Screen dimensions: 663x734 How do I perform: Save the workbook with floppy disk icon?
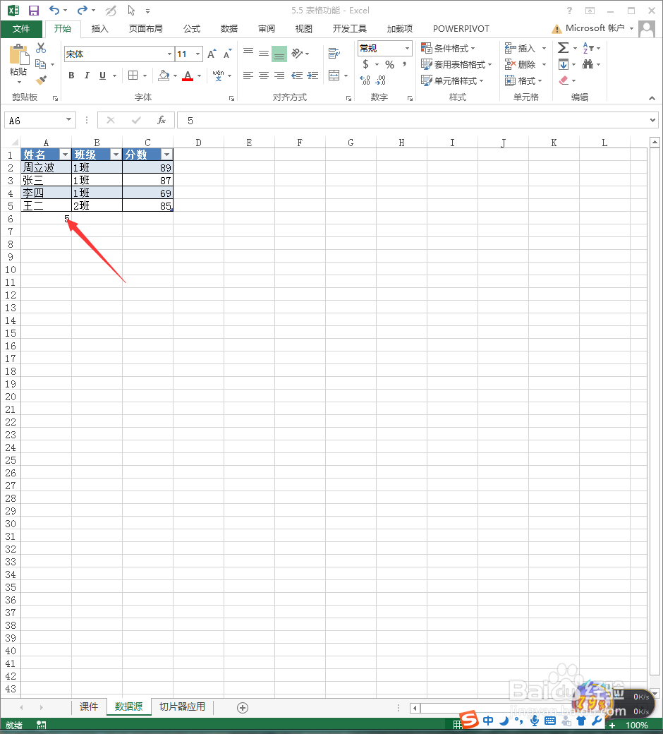point(34,11)
